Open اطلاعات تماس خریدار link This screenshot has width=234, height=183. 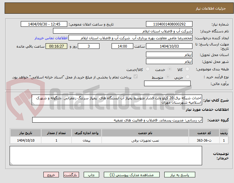(x=51, y=38)
